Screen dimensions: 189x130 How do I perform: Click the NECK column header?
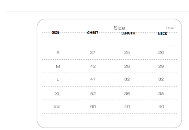click(x=163, y=34)
